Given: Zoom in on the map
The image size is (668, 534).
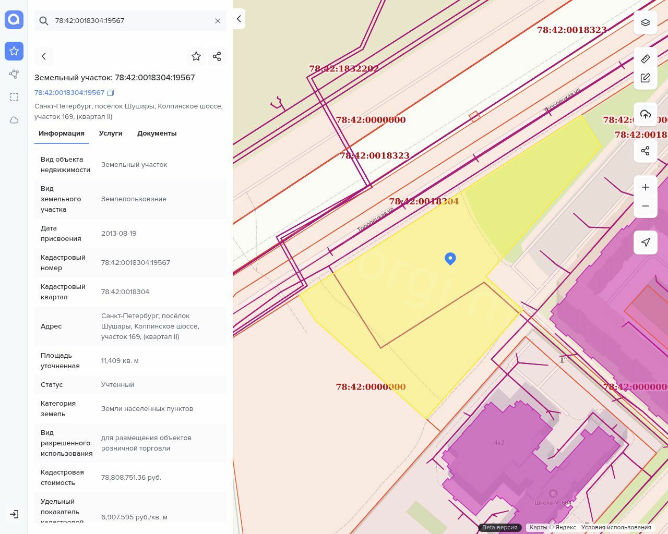Looking at the screenshot, I should click(x=646, y=187).
